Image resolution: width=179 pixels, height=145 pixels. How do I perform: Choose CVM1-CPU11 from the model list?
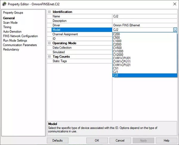145,61
